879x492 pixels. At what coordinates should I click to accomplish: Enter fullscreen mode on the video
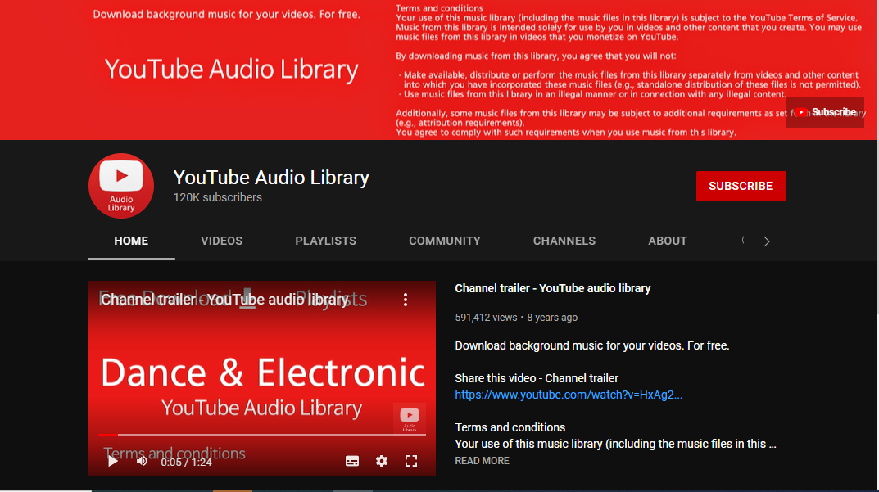411,461
